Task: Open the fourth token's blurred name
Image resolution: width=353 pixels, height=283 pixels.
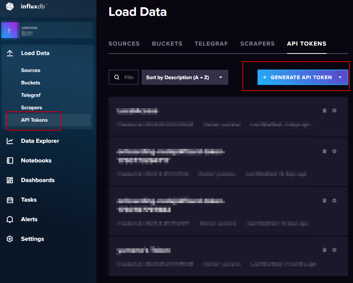Action: click(144, 250)
